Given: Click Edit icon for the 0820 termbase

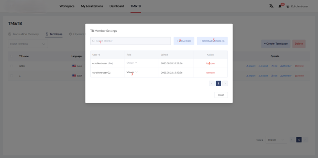Looking at the screenshot, I should [x=272, y=66].
